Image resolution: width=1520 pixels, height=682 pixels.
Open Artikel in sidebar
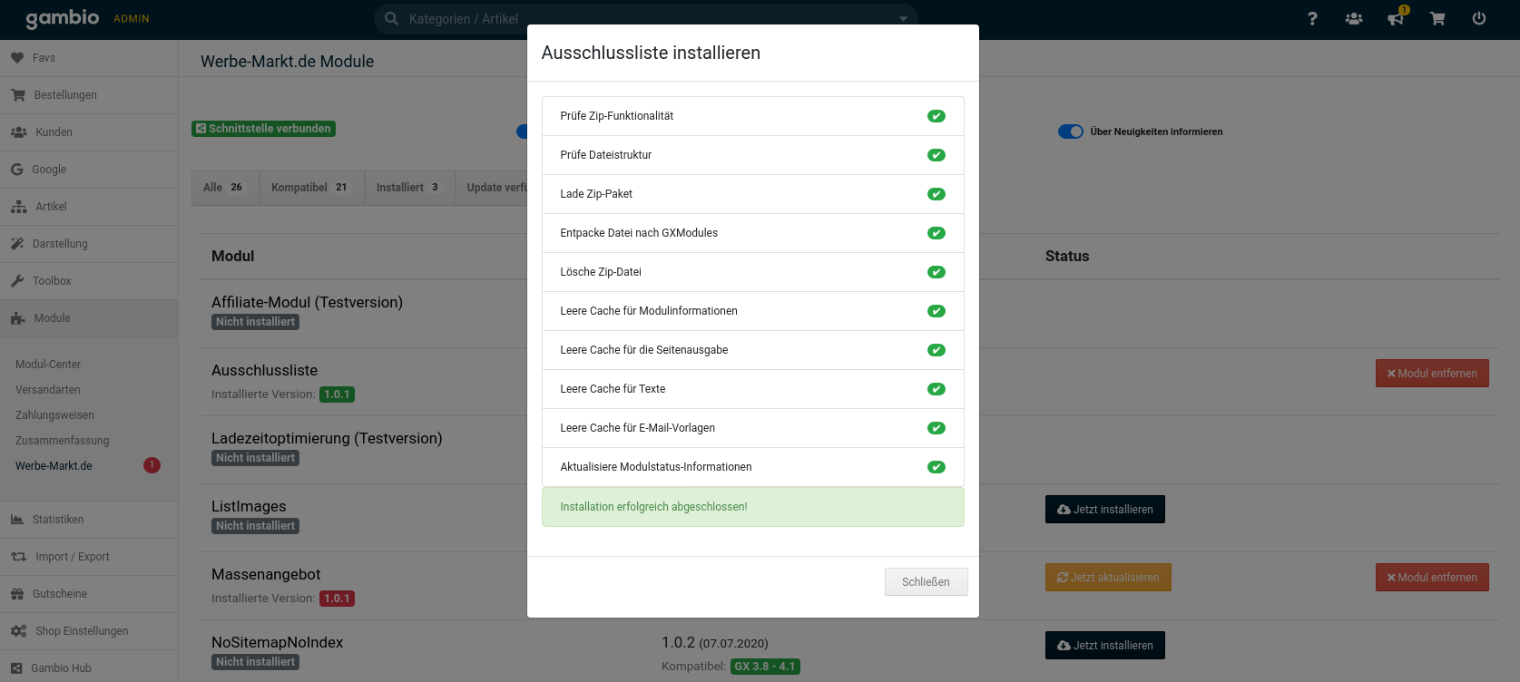tap(89, 206)
